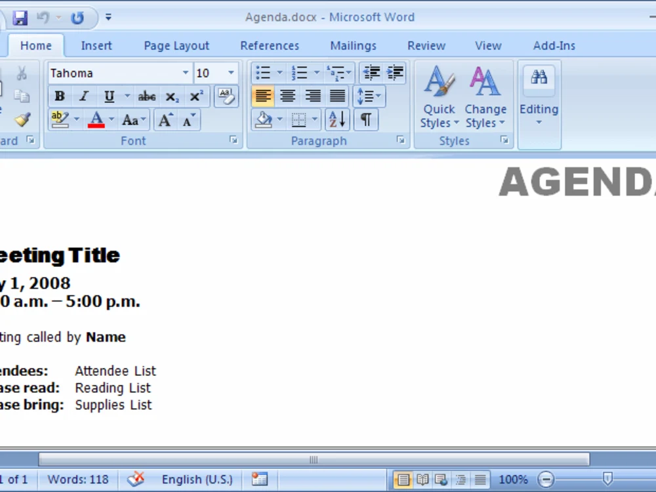The image size is (656, 492).
Task: Toggle strikethrough formatting
Action: (x=147, y=96)
